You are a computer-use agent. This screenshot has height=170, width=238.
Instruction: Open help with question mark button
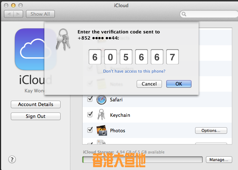12,160
